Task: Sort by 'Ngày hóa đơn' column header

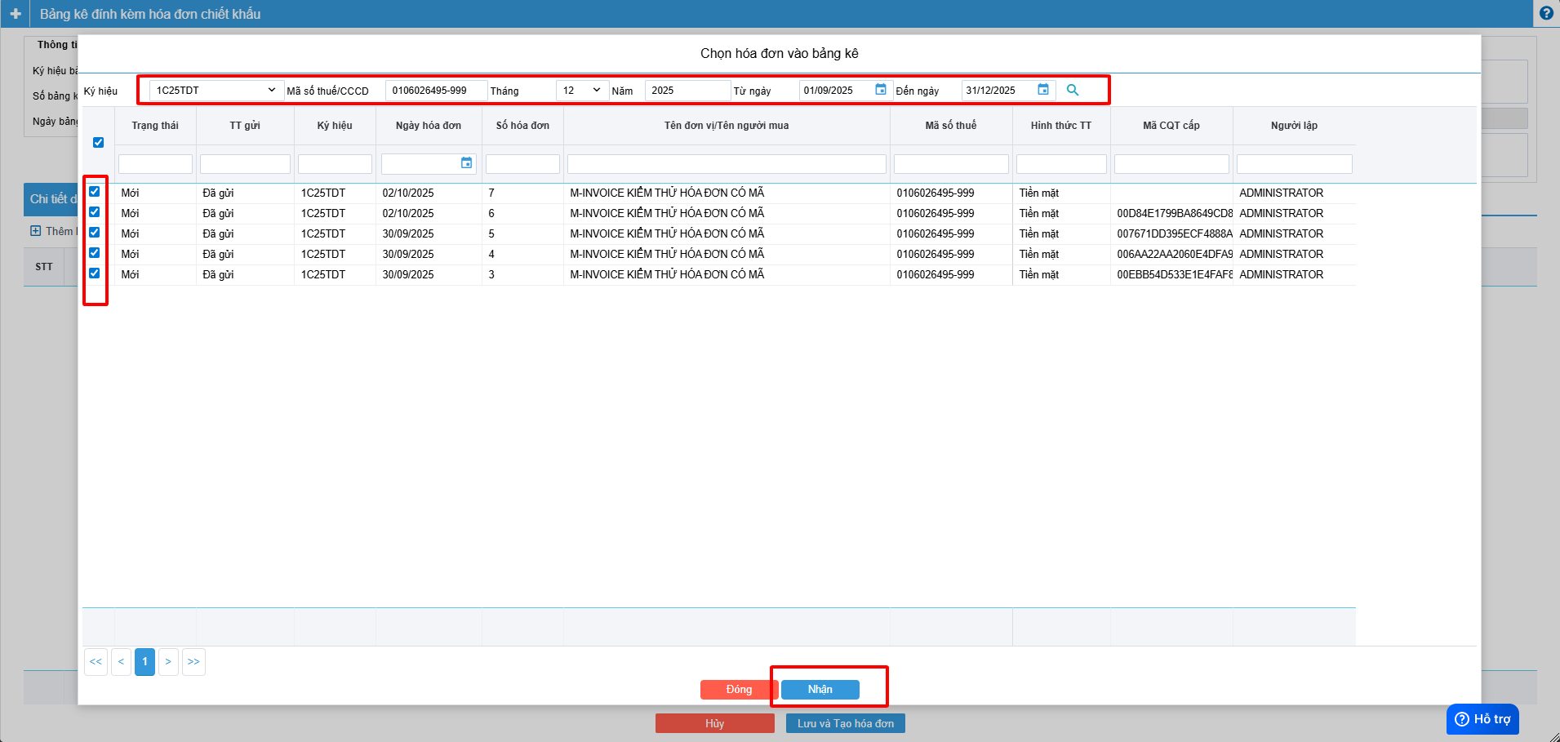Action: (x=428, y=126)
